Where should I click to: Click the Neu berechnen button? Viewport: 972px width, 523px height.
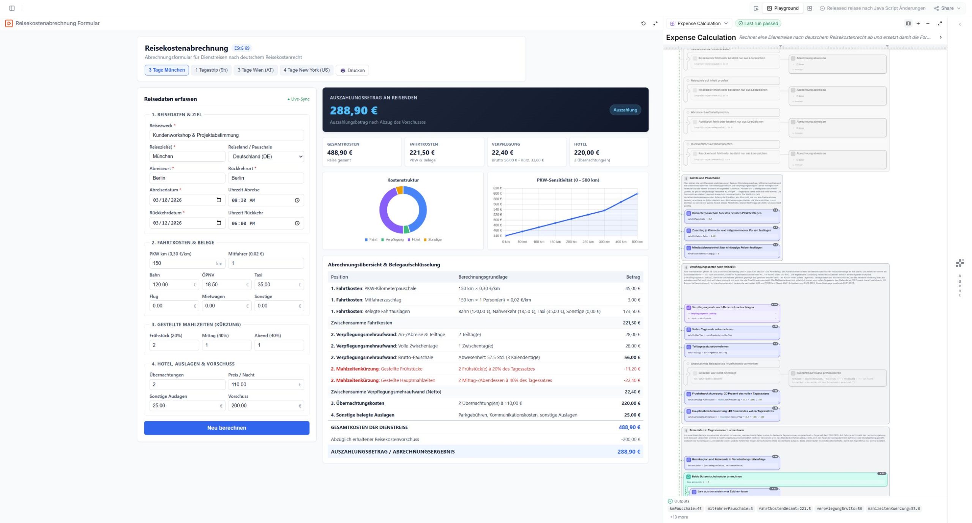click(x=227, y=428)
